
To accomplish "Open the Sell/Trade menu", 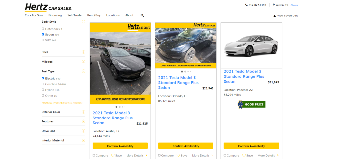I will click(74, 15).
